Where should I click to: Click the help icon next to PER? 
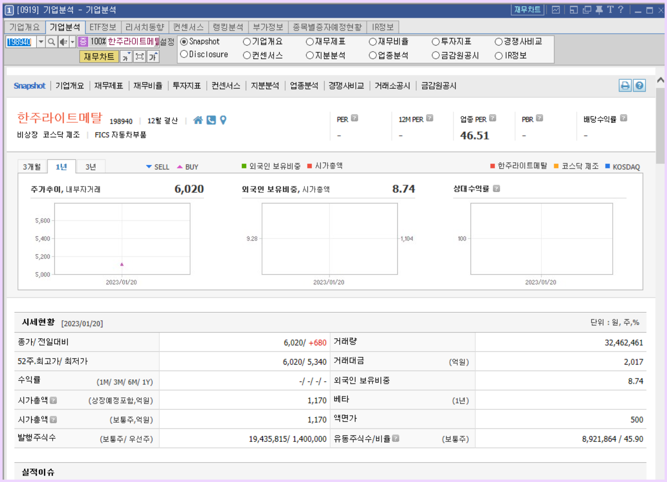[x=354, y=118]
